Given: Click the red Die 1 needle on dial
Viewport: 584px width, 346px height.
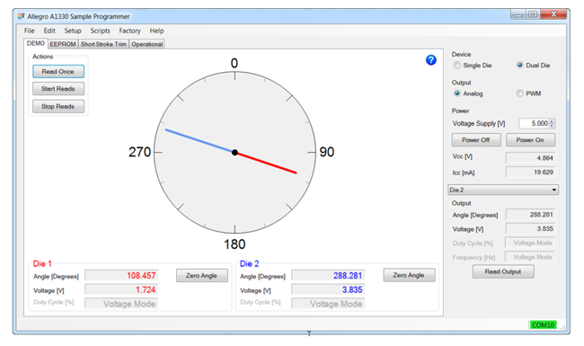Looking at the screenshot, I should (x=268, y=164).
